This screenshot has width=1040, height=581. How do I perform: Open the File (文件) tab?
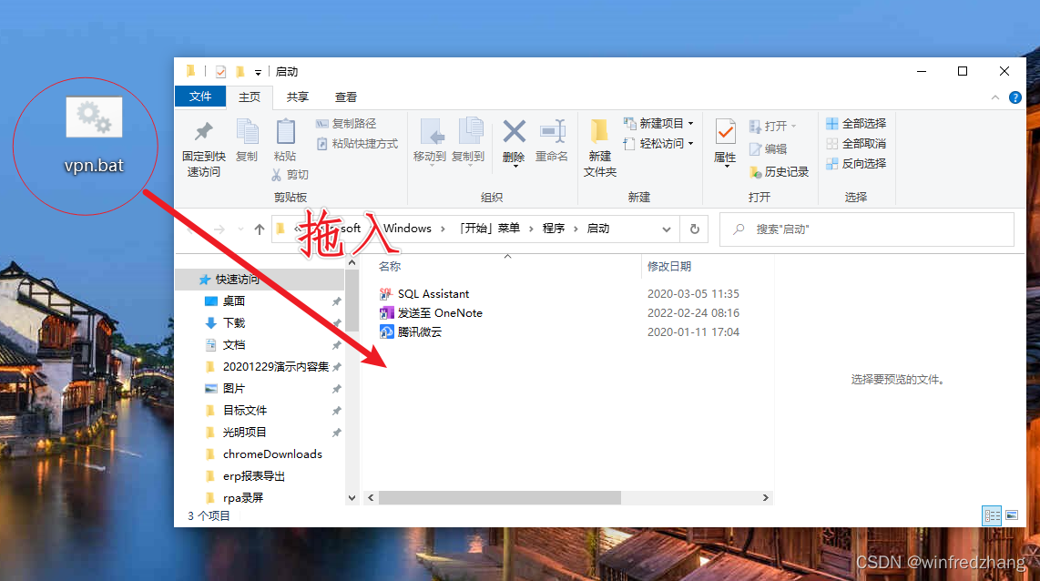[x=200, y=97]
